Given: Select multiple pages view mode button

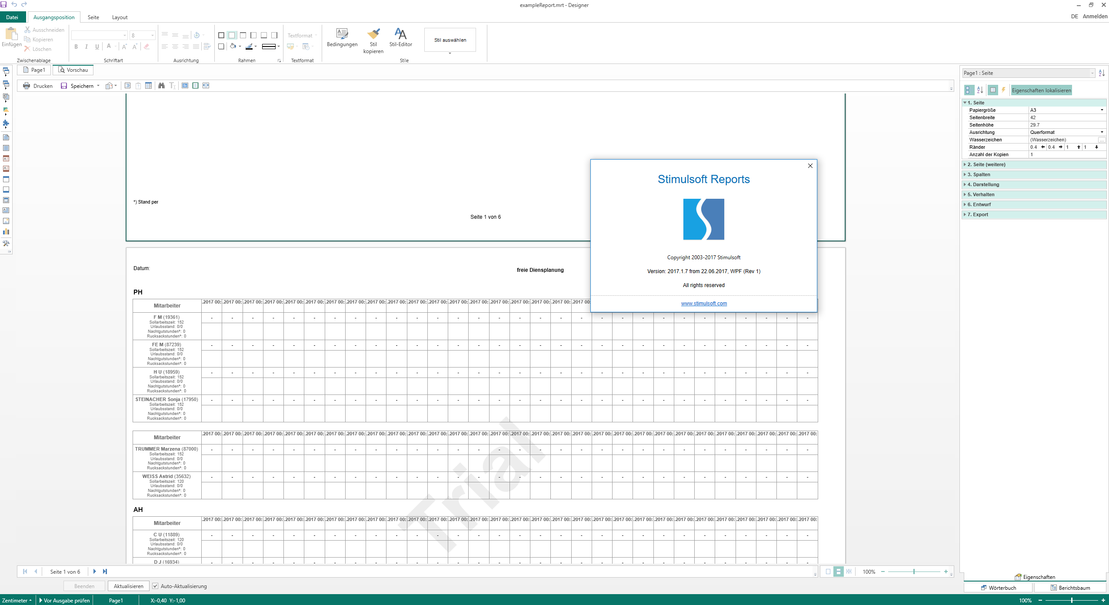Looking at the screenshot, I should click(849, 572).
